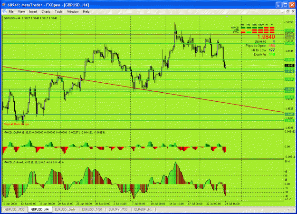
Task: Click the '2 Jul 16:00' time axis label
Action: (x=121, y=204)
